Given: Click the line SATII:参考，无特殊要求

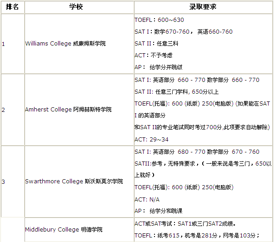Looking at the screenshot, I should tap(203, 164).
